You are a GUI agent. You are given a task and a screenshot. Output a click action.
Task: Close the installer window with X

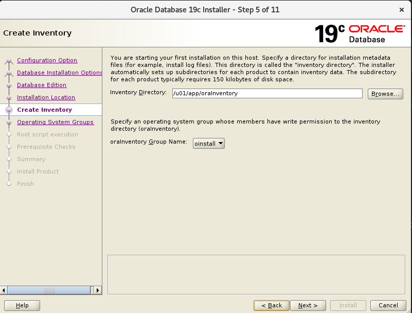tap(402, 10)
